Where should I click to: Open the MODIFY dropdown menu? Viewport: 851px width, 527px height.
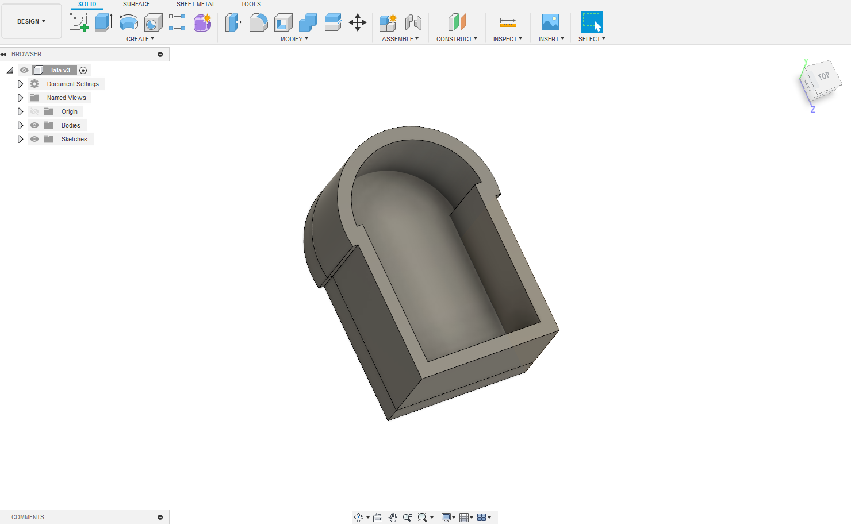(x=294, y=39)
